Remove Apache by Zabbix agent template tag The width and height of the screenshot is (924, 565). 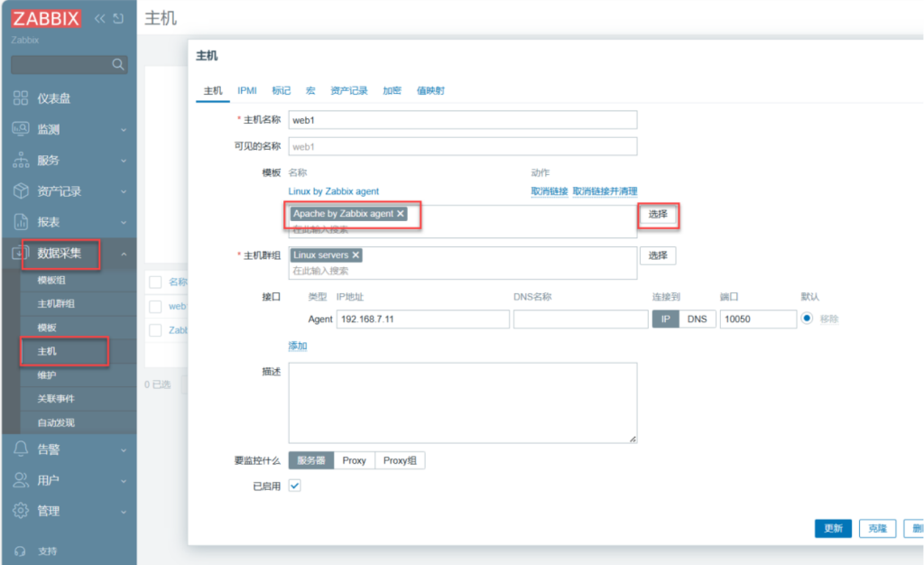[401, 214]
